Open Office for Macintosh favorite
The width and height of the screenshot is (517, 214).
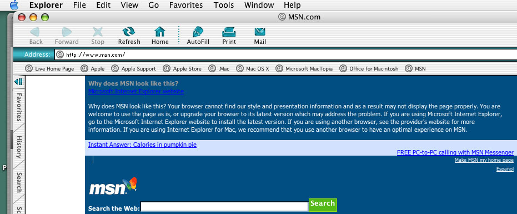(369, 69)
